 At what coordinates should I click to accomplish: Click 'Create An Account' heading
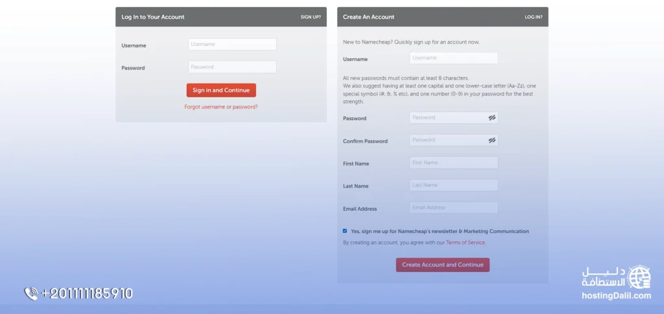[368, 18]
